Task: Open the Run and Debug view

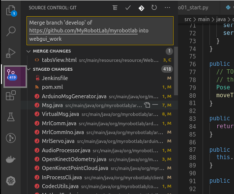Action: click(11, 53)
